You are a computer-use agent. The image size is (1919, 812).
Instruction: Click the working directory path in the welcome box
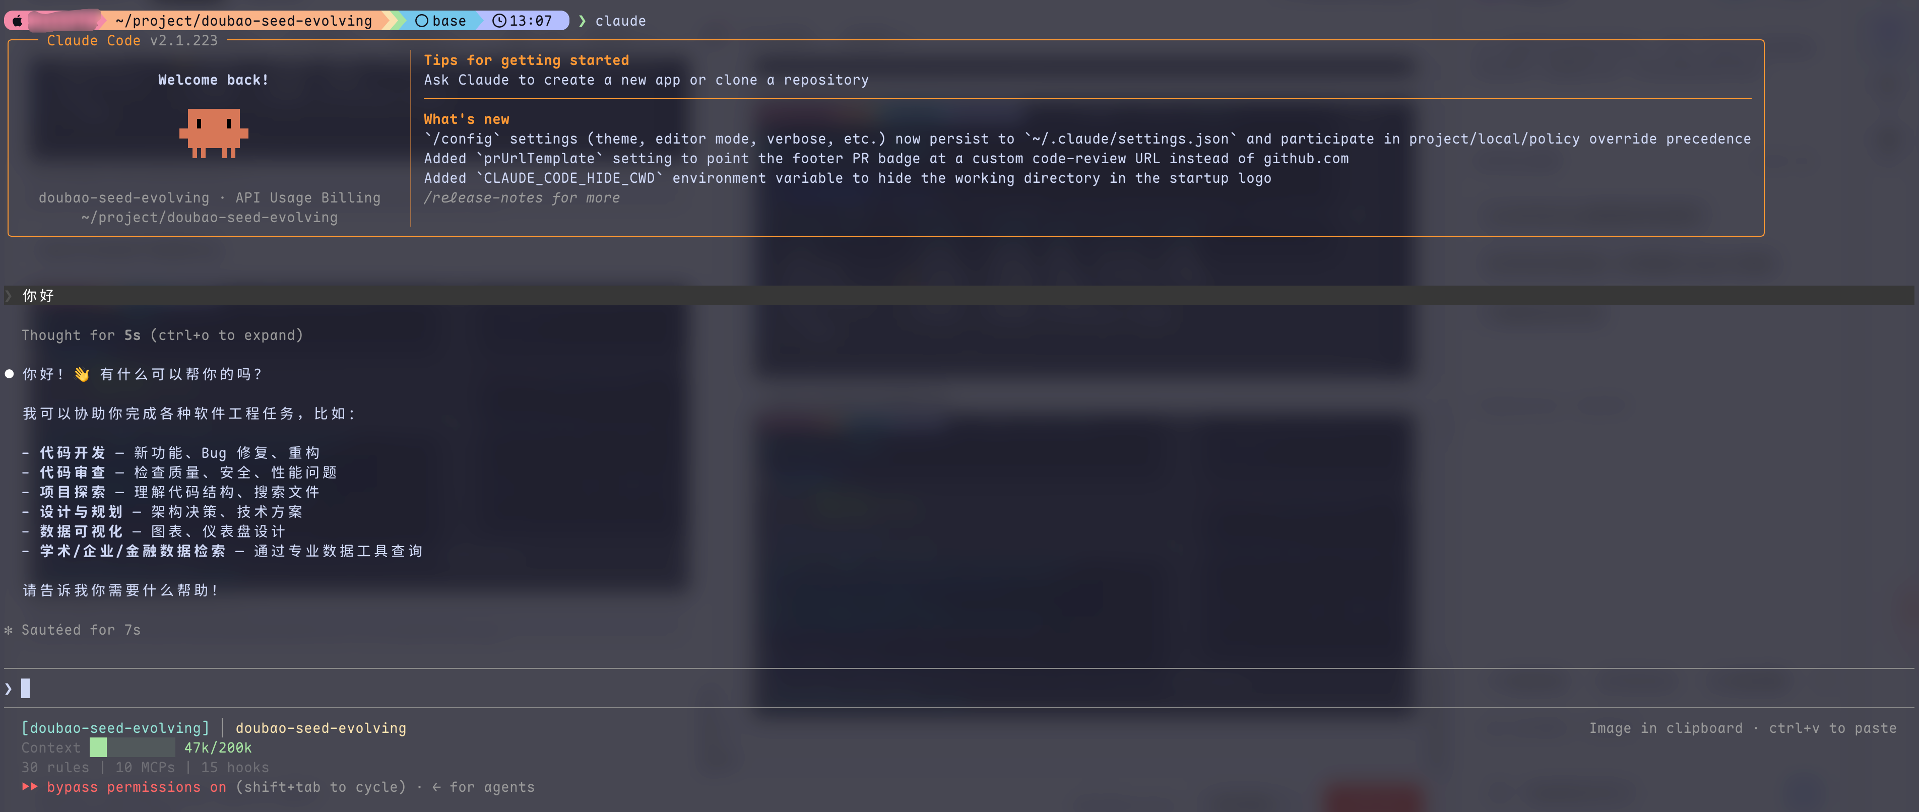209,218
